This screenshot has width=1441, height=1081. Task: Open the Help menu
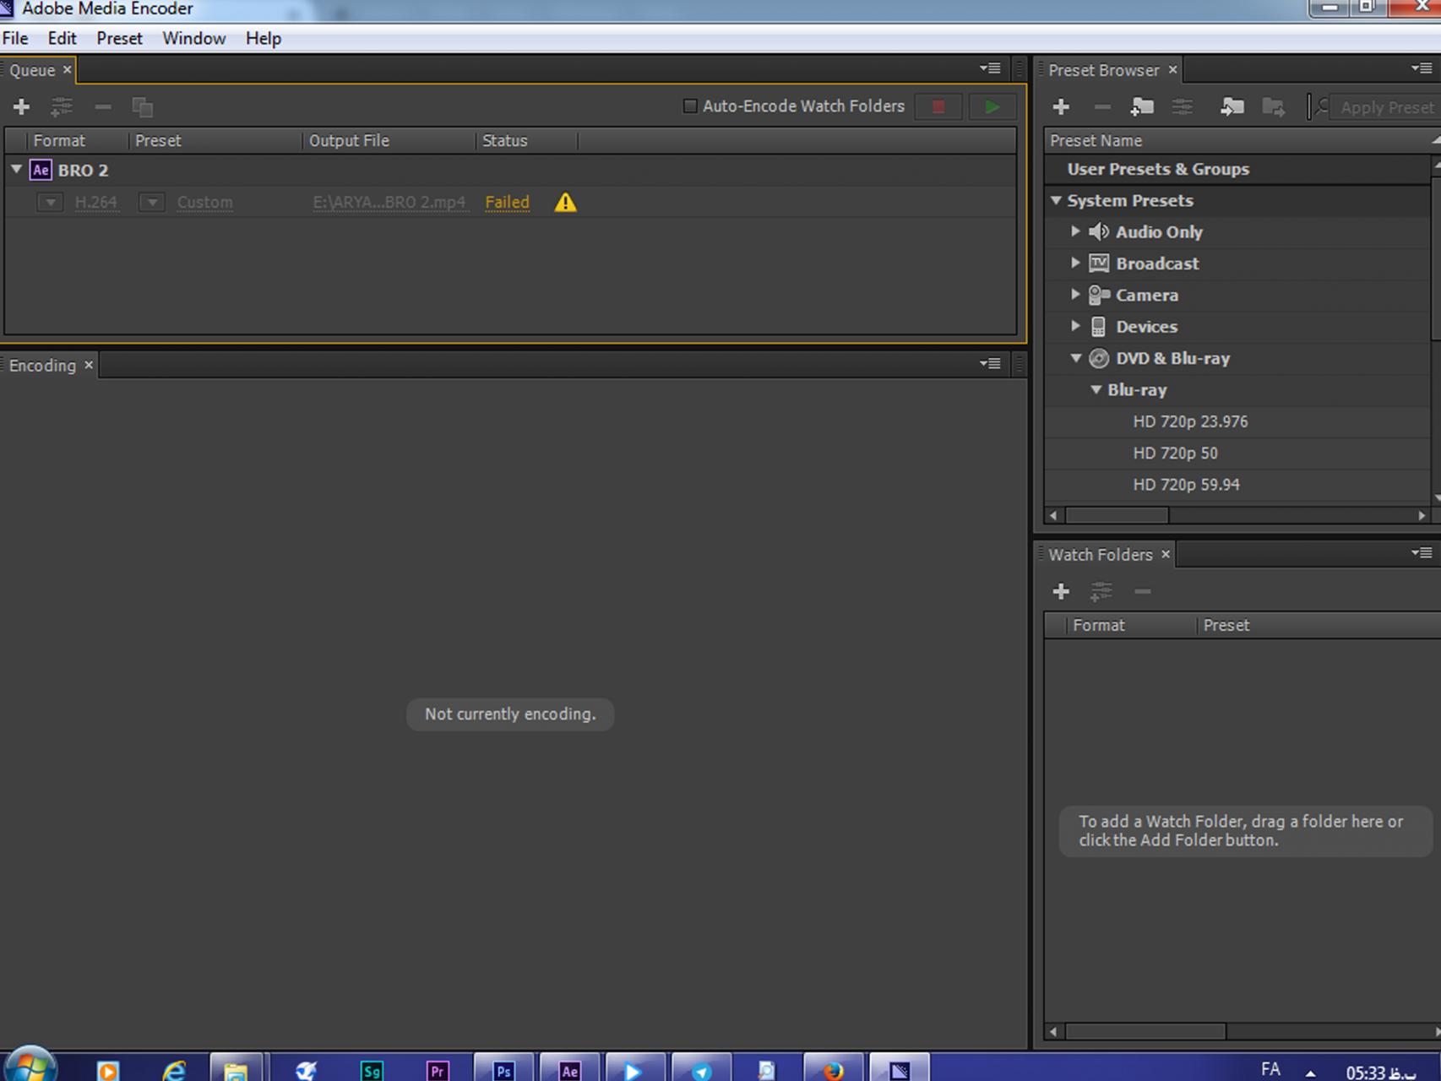(x=263, y=39)
